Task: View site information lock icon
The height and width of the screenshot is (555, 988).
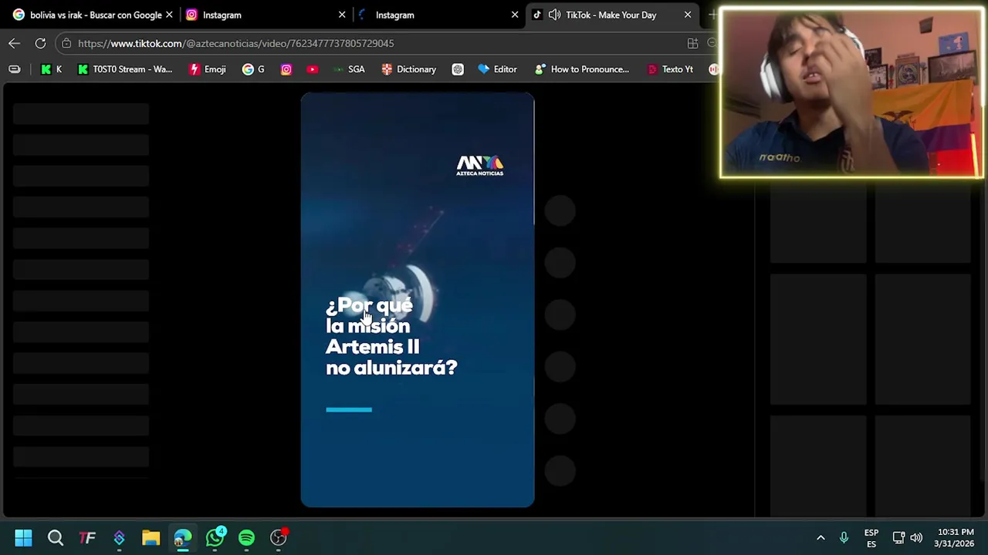Action: click(66, 43)
